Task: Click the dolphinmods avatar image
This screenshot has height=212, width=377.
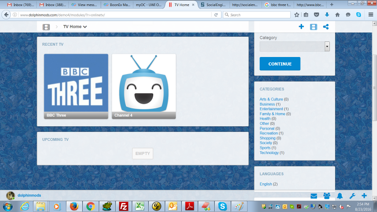Action: [10, 196]
